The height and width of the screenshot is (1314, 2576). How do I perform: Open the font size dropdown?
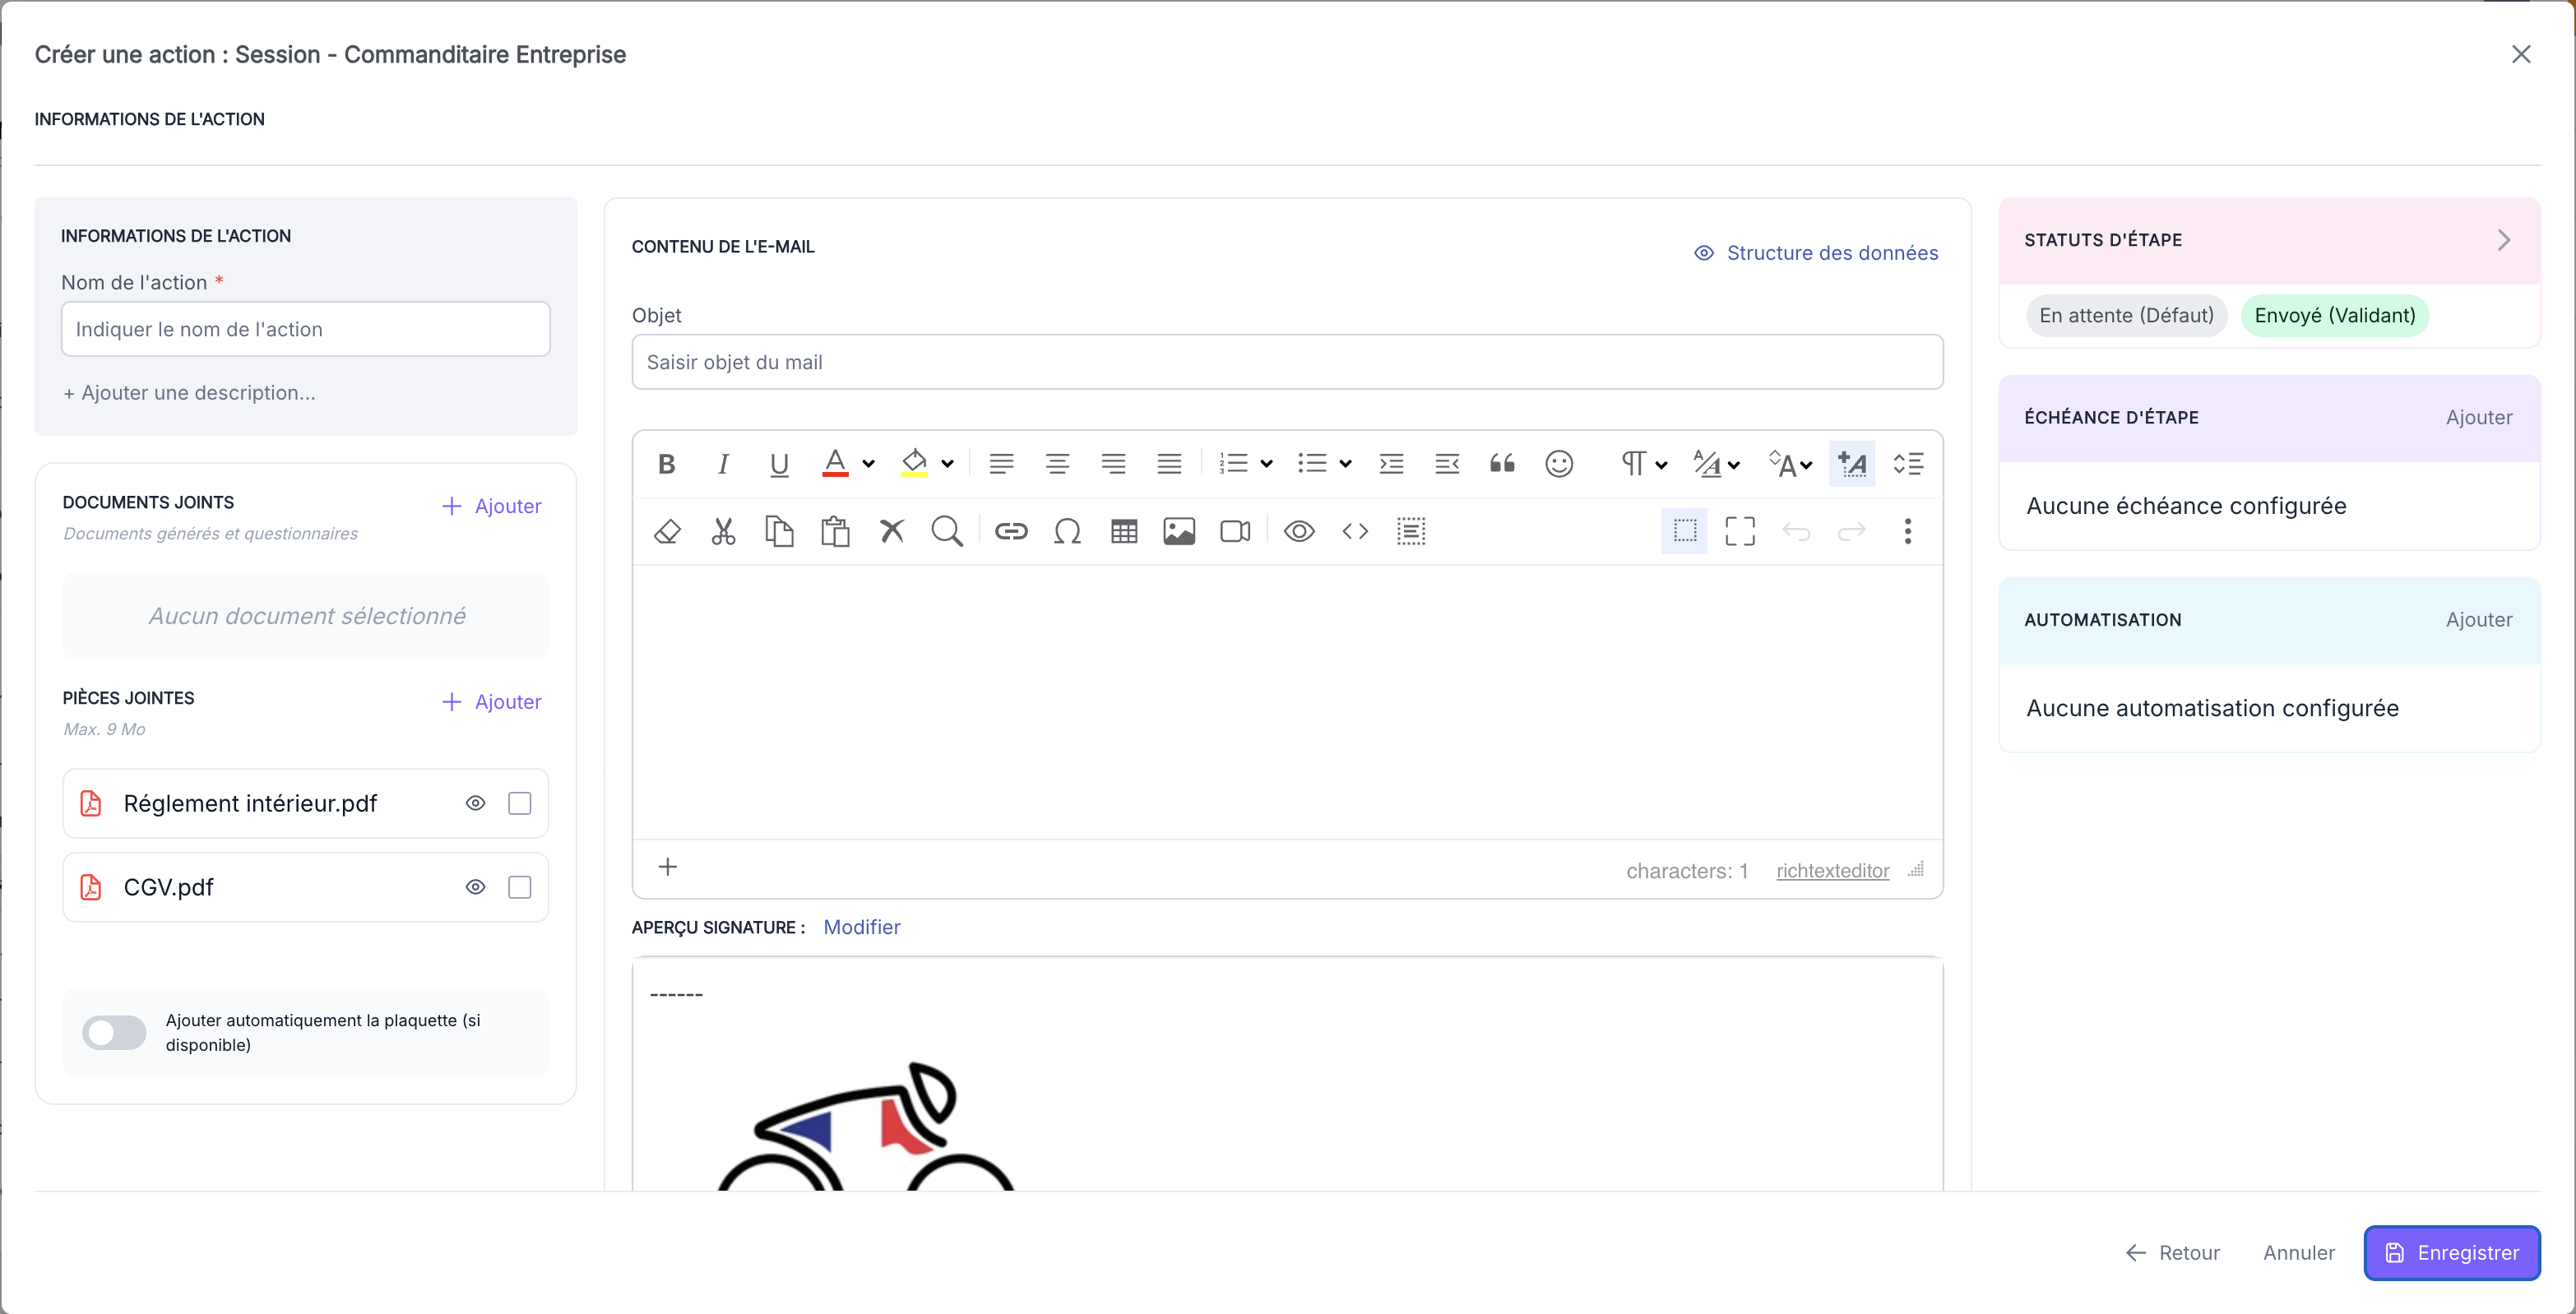[1791, 464]
